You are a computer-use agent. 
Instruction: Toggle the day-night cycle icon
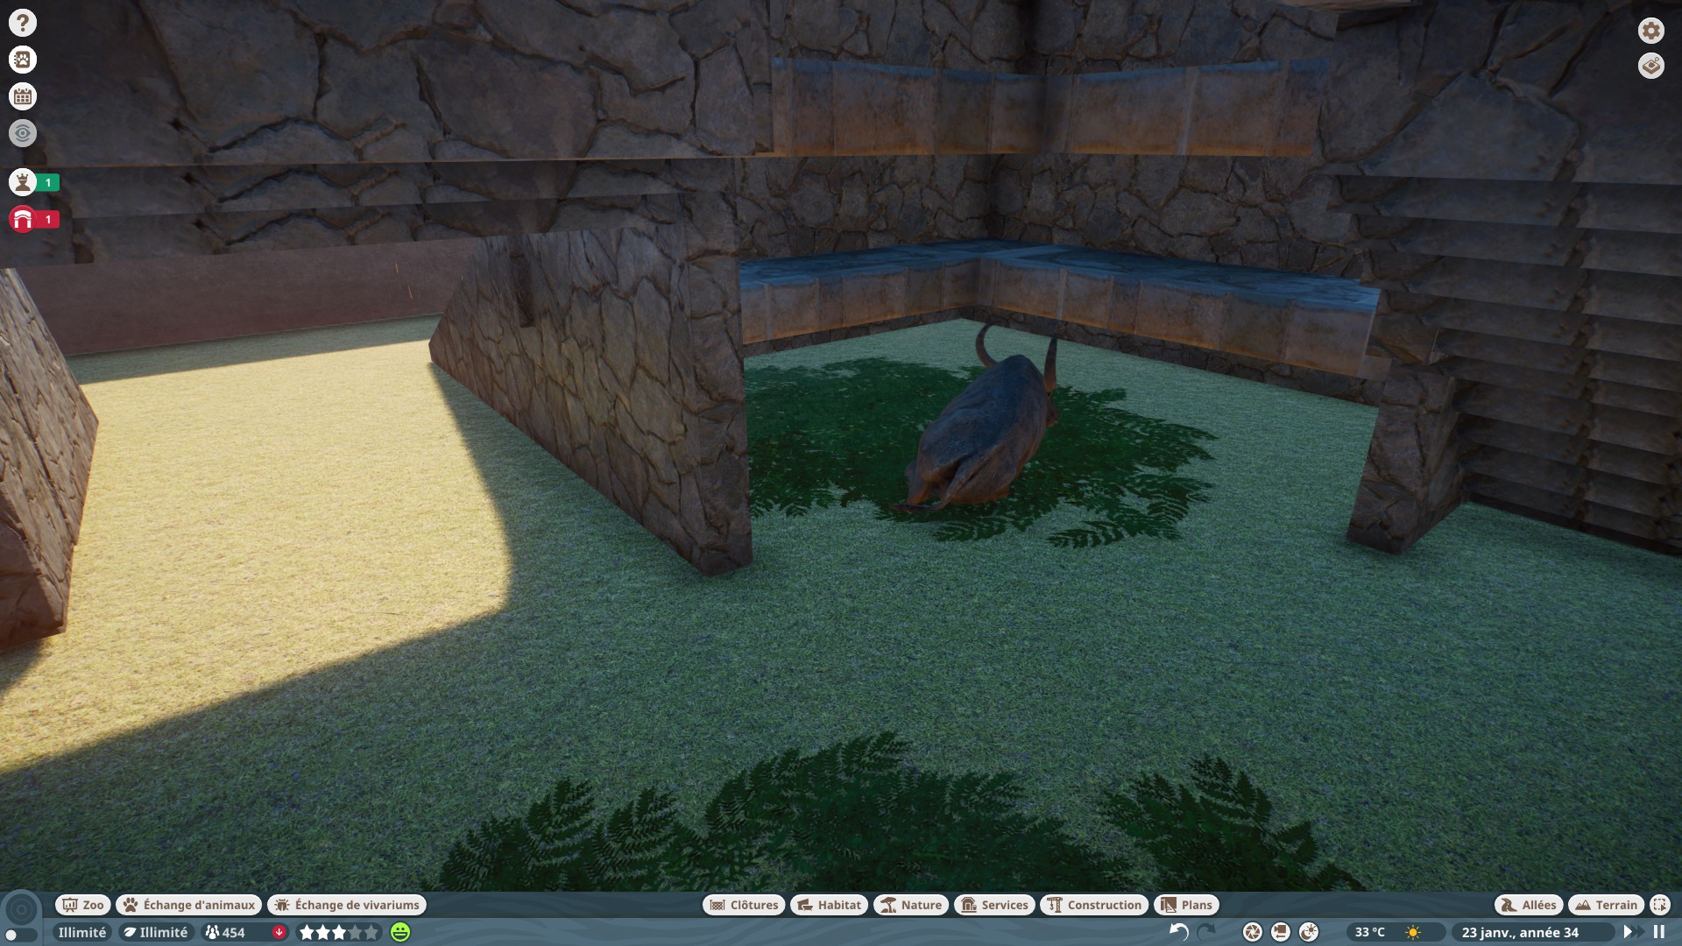pyautogui.click(x=1309, y=932)
